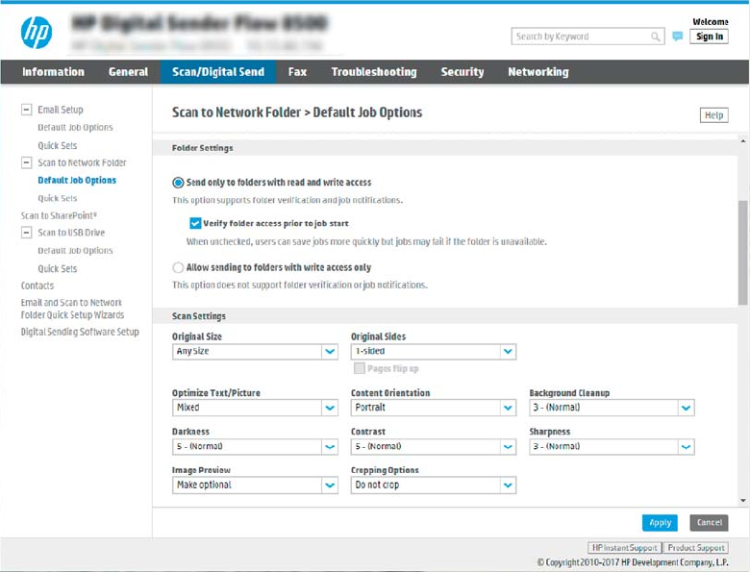Viewport: 750px width, 572px height.
Task: Open the Background Cleanup dropdown
Action: (x=612, y=408)
